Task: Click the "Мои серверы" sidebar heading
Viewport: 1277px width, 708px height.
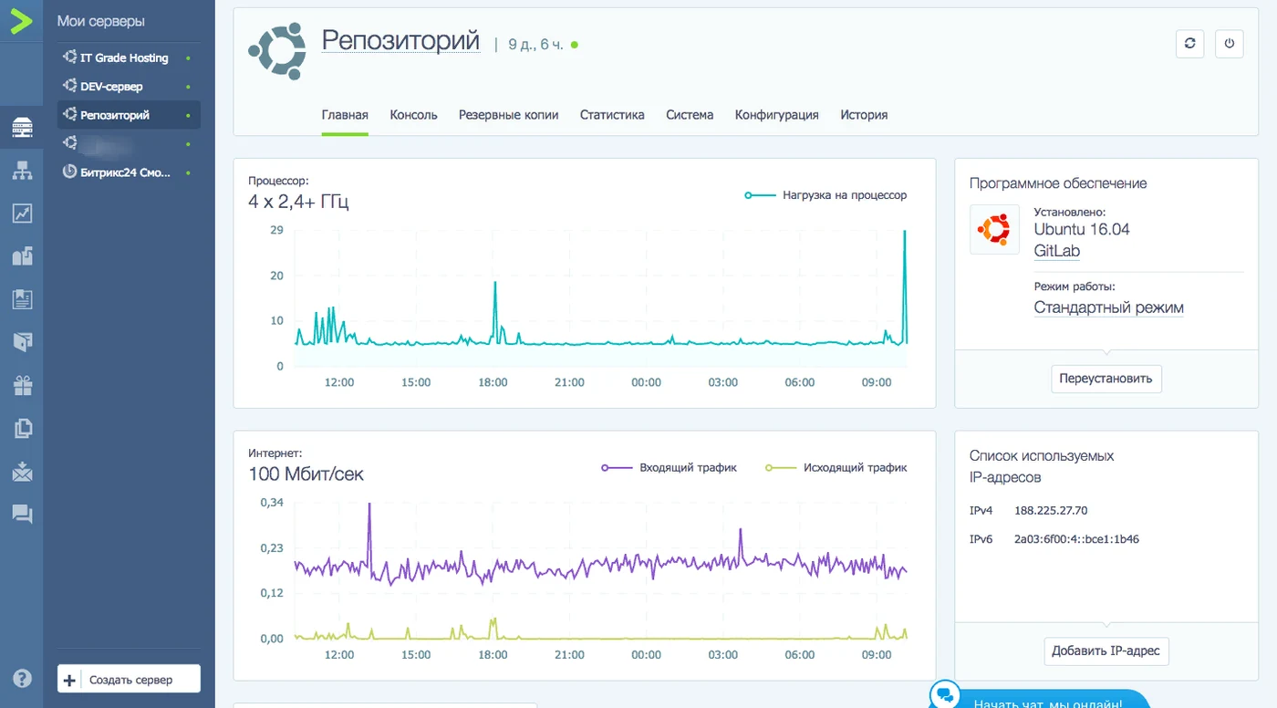Action: [101, 21]
